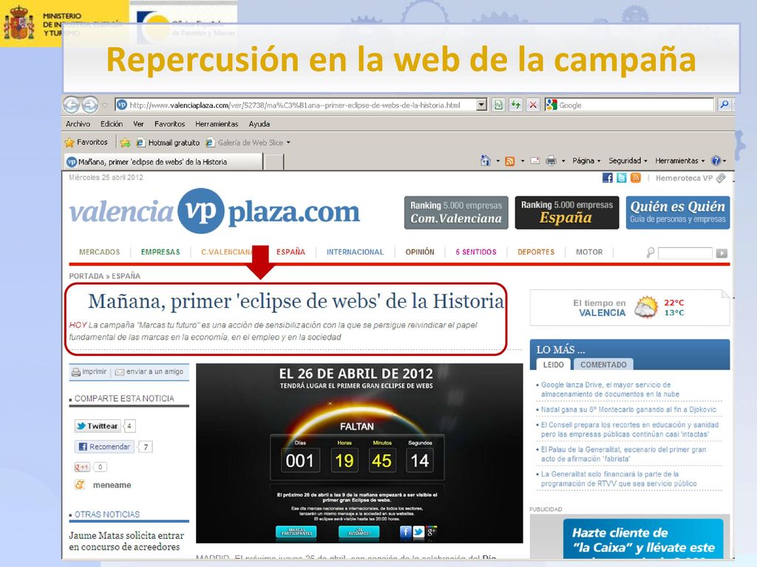The height and width of the screenshot is (567, 757).
Task: Click the compatibility view icon
Action: 499,105
